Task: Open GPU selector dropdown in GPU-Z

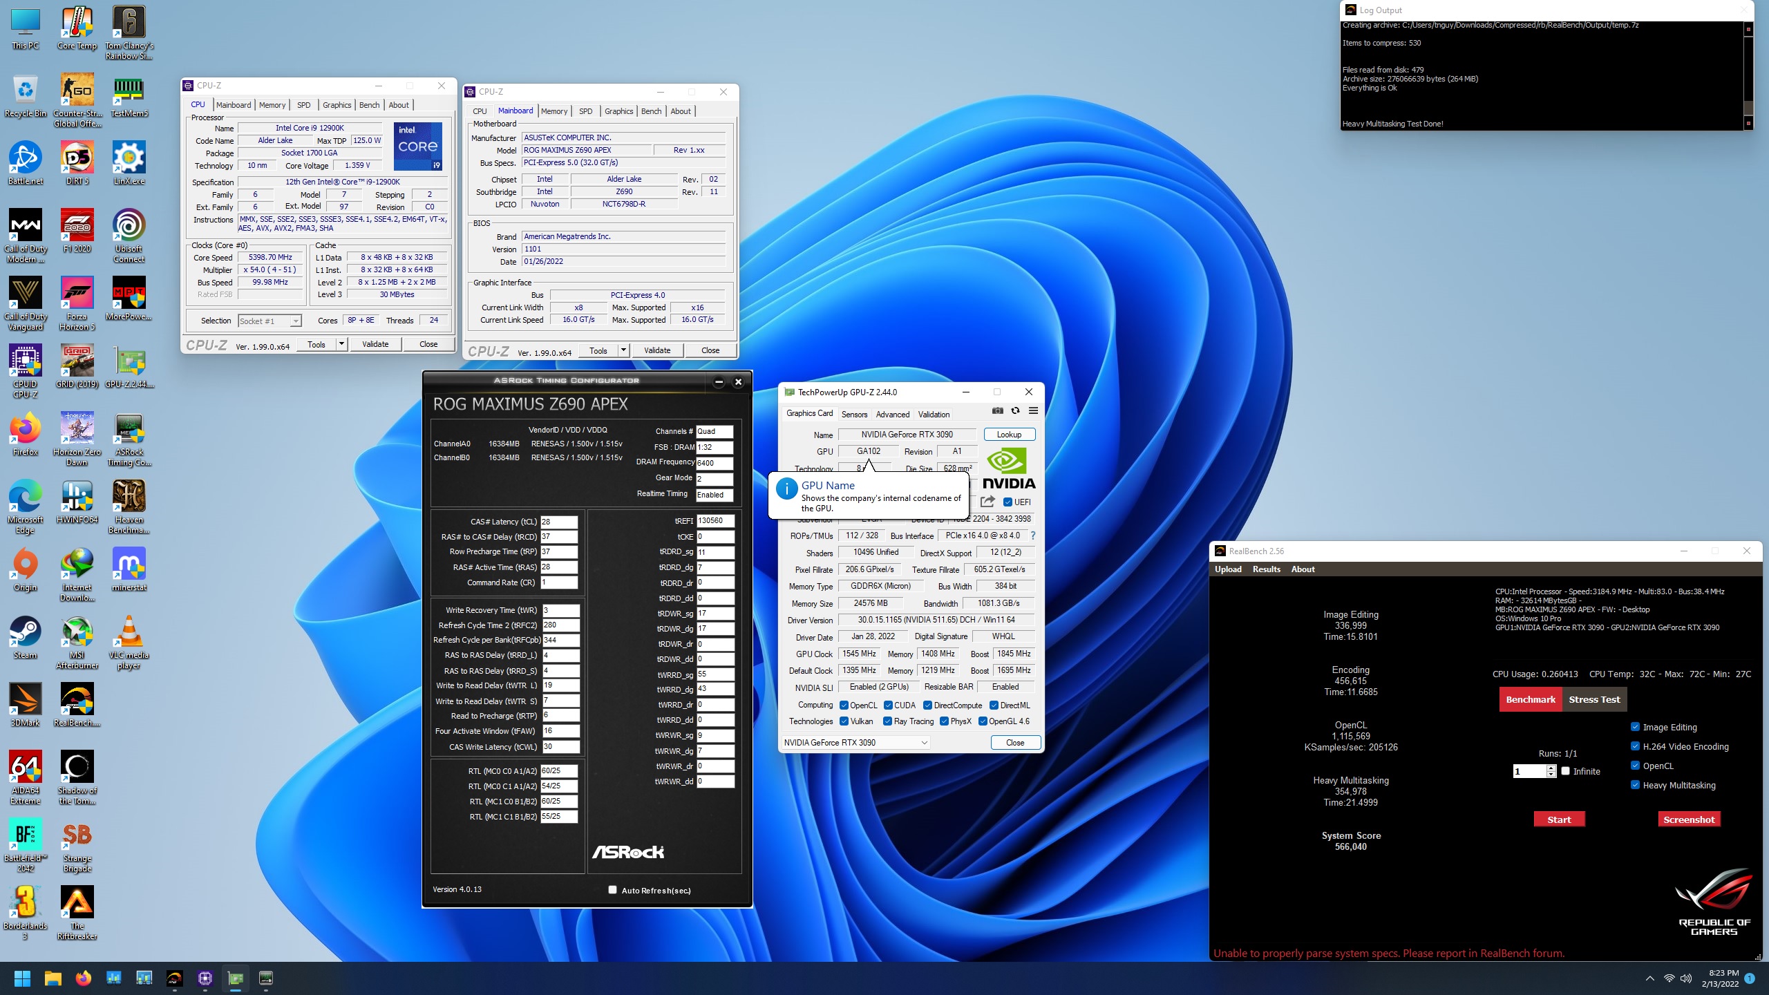Action: click(x=855, y=743)
